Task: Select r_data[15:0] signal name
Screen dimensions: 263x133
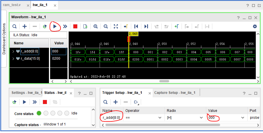Action: (x=30, y=59)
